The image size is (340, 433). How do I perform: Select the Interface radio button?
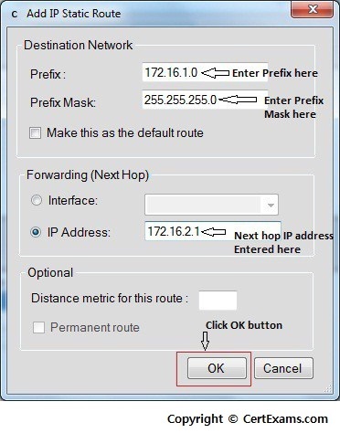tap(37, 200)
